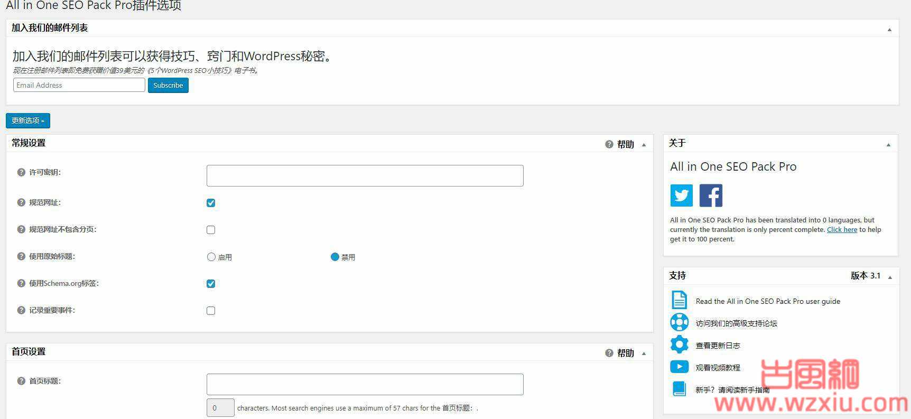Image resolution: width=911 pixels, height=419 pixels.
Task: Click the 记录重要事件: label
Action: pyautogui.click(x=52, y=310)
